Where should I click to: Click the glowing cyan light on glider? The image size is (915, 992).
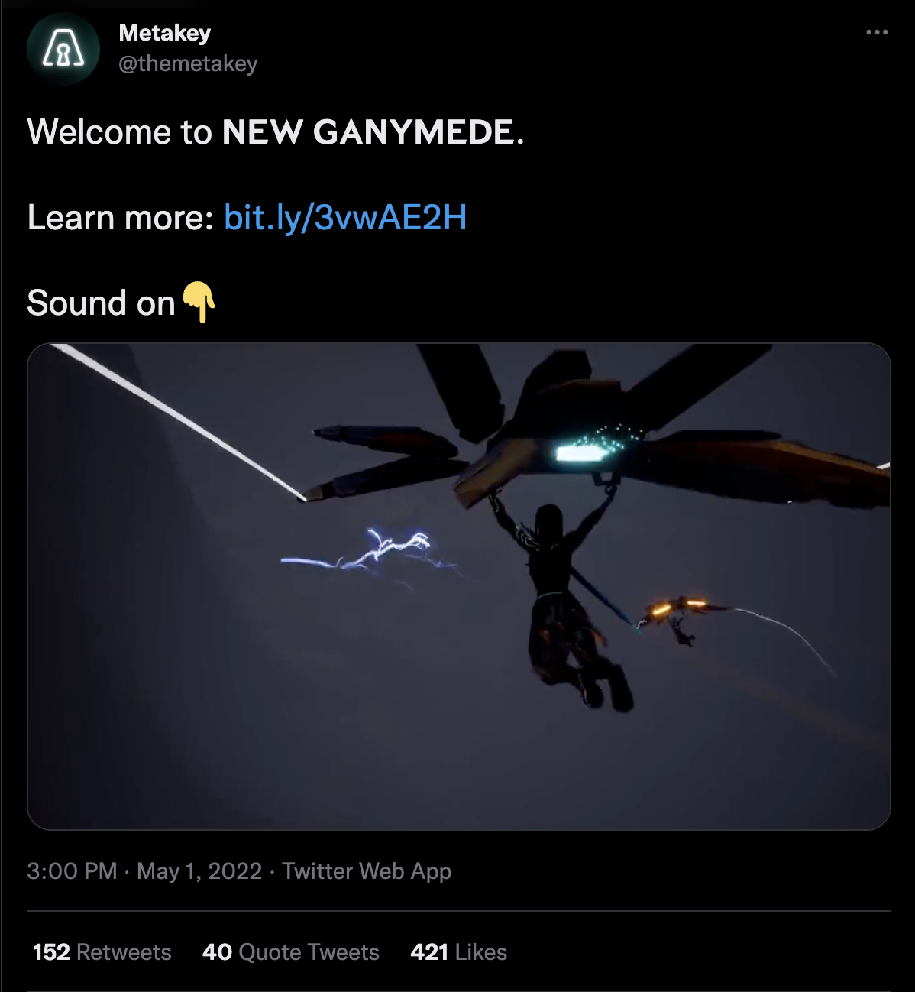coord(584,453)
